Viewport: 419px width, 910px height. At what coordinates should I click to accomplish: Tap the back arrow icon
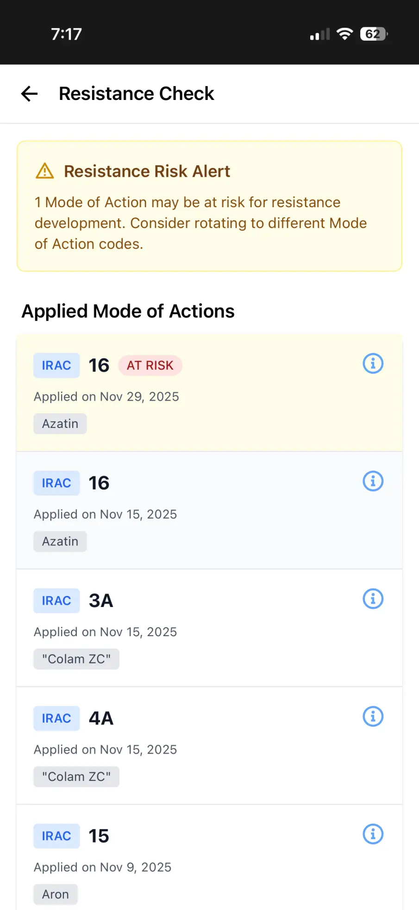tap(30, 94)
